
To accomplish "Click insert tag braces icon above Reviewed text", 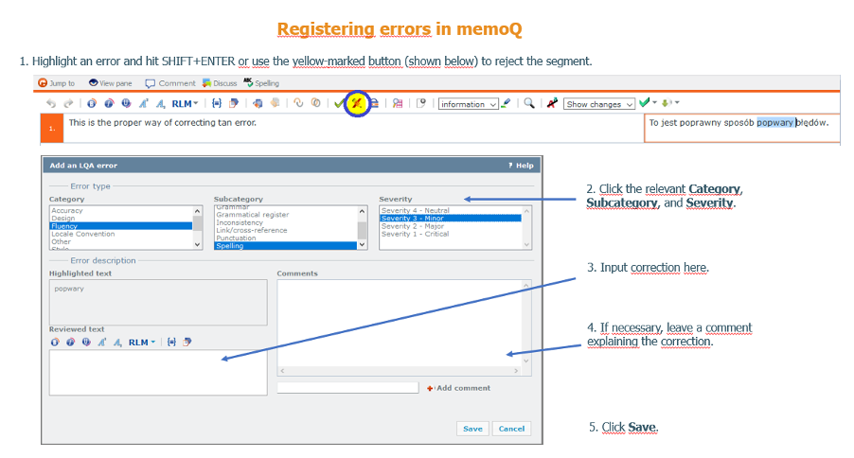I will [x=171, y=342].
